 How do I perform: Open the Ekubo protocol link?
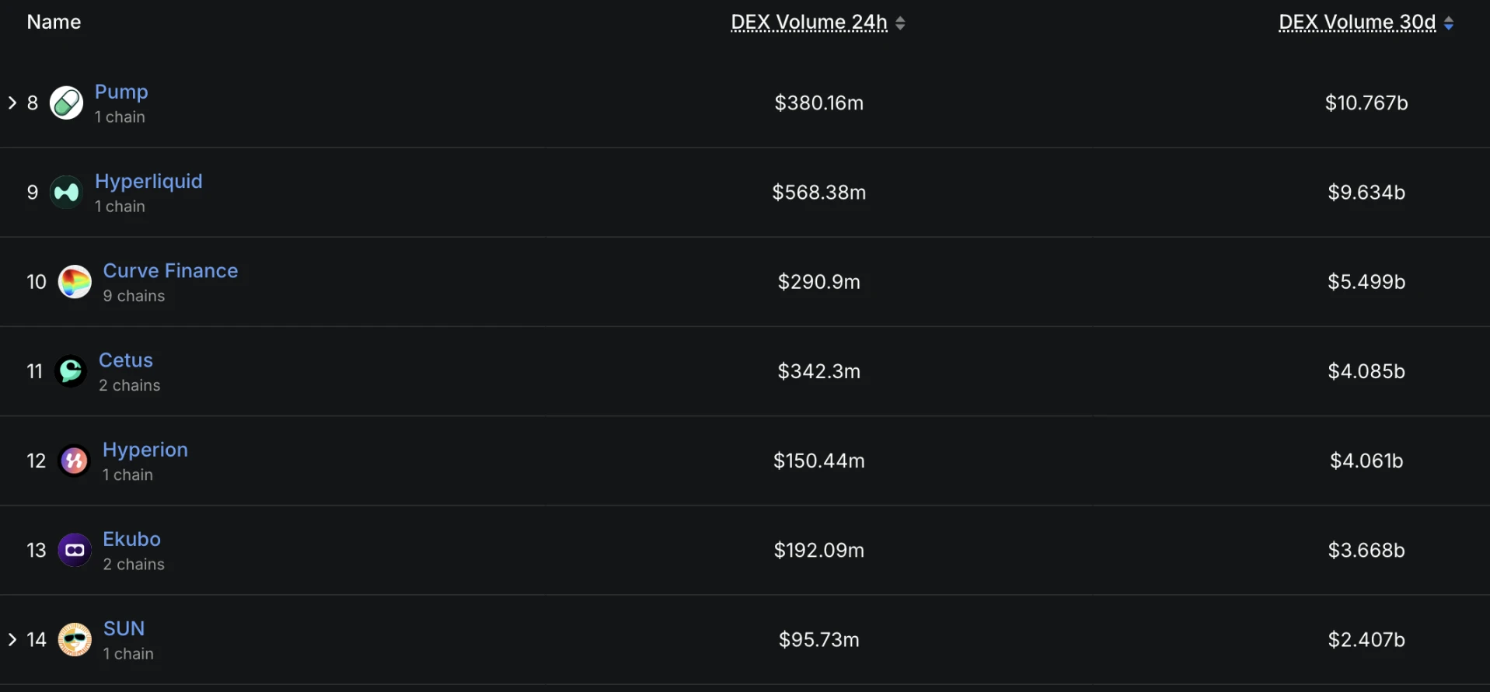tap(131, 539)
